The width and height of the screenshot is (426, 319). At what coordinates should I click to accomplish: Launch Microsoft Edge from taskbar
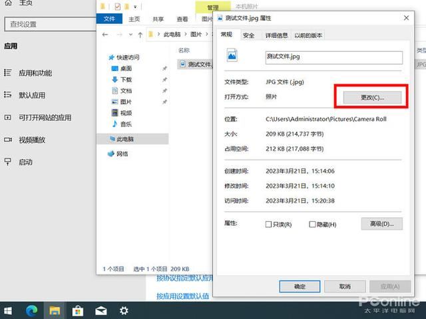tap(31, 310)
